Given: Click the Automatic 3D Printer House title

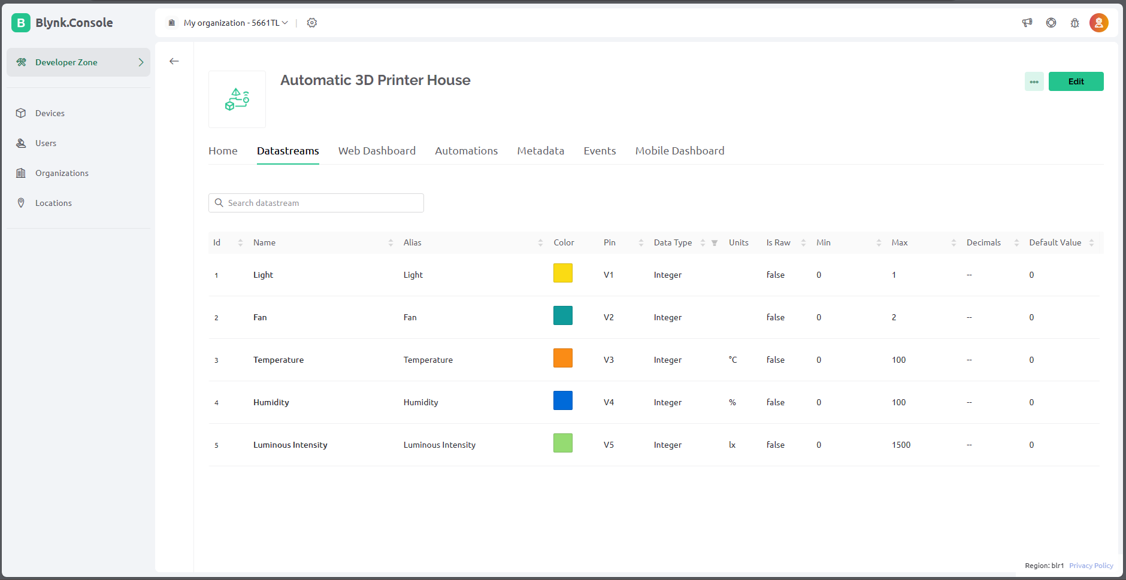Looking at the screenshot, I should pos(376,80).
